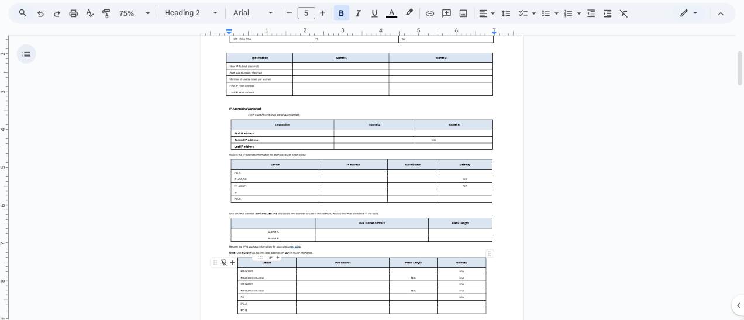Click the 'IP Addressing Worksheet' heading

click(x=245, y=109)
